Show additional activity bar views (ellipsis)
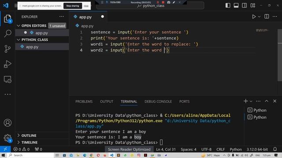 click(x=7, y=94)
